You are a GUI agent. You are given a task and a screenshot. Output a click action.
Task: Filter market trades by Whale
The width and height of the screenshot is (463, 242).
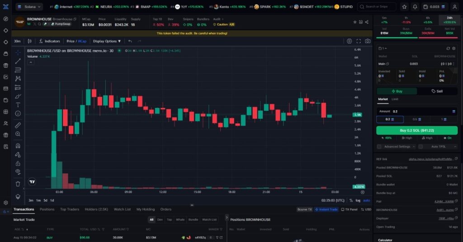click(180, 219)
